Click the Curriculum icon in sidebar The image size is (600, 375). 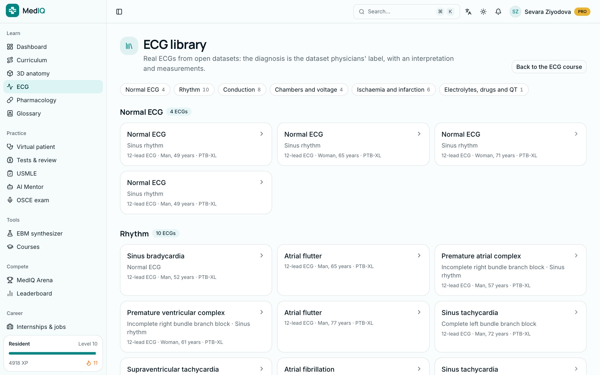tap(10, 60)
